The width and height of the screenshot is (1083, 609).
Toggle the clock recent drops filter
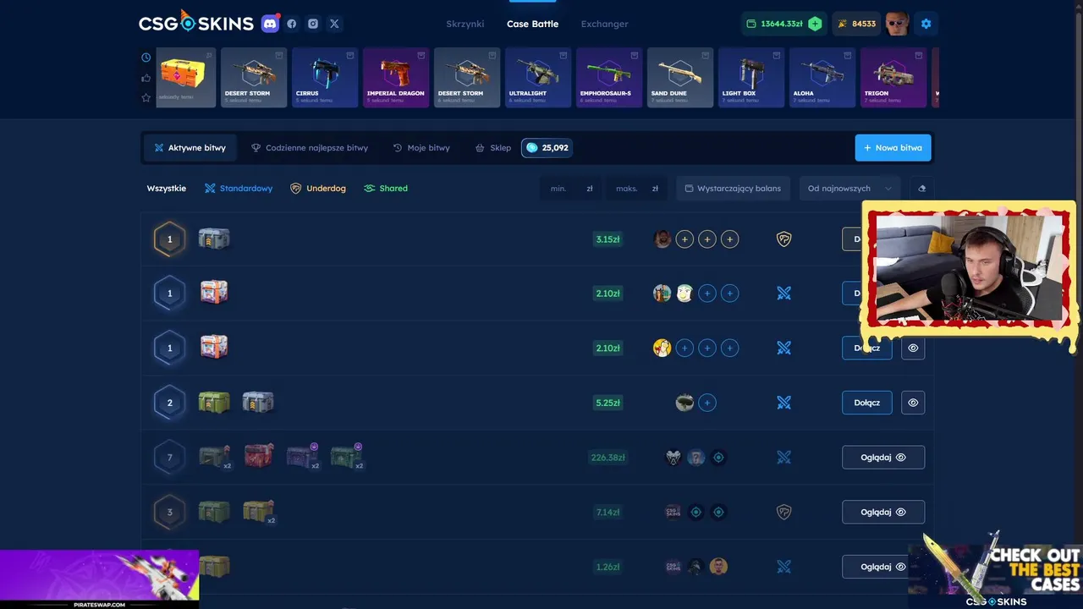(146, 58)
